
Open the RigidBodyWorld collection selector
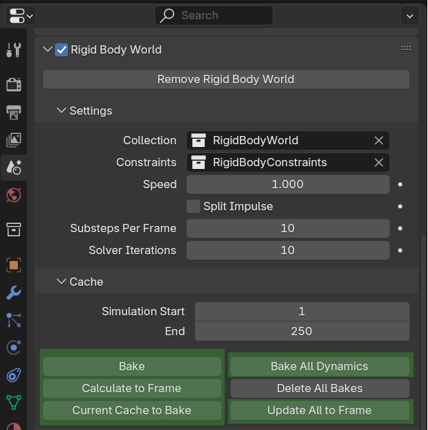[x=280, y=140]
